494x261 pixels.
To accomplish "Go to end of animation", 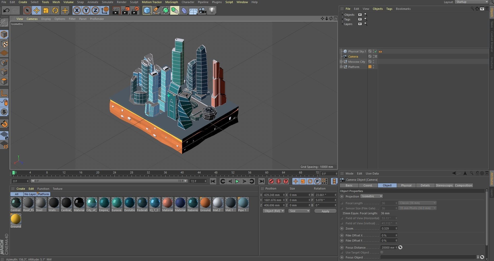I will point(261,181).
